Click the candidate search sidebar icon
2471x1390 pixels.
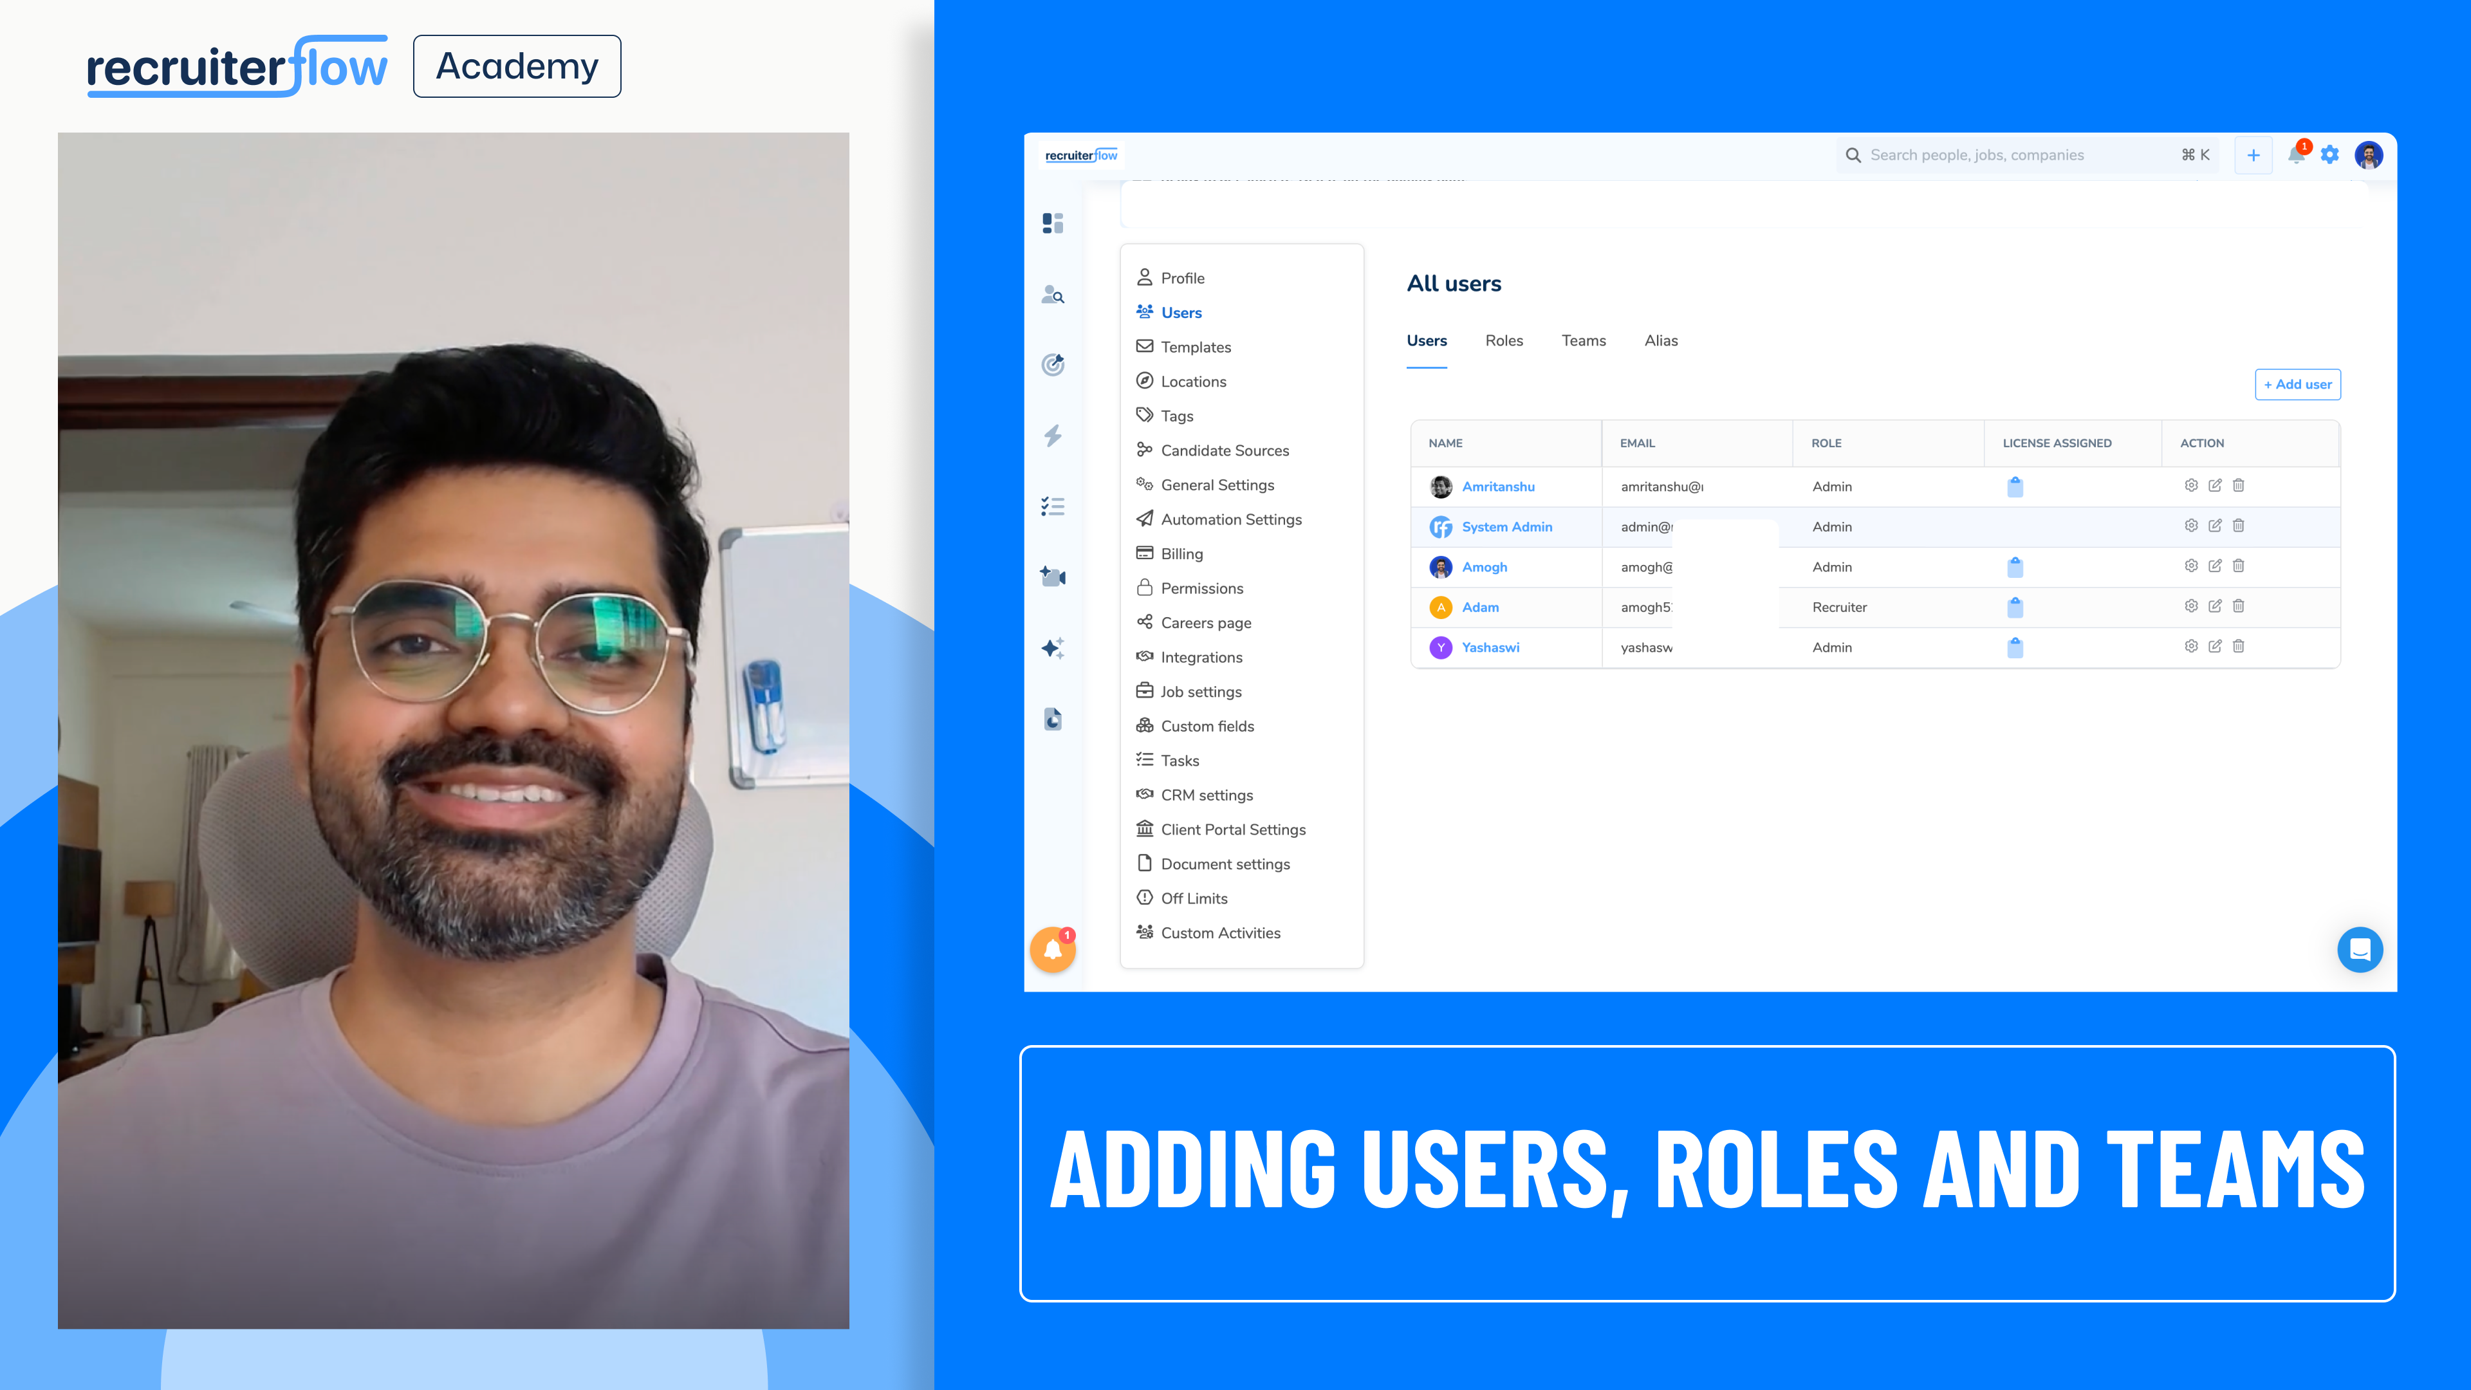tap(1052, 295)
